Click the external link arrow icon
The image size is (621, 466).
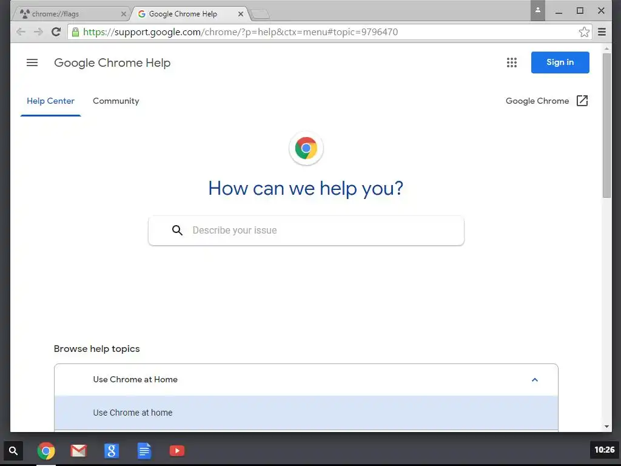point(582,101)
